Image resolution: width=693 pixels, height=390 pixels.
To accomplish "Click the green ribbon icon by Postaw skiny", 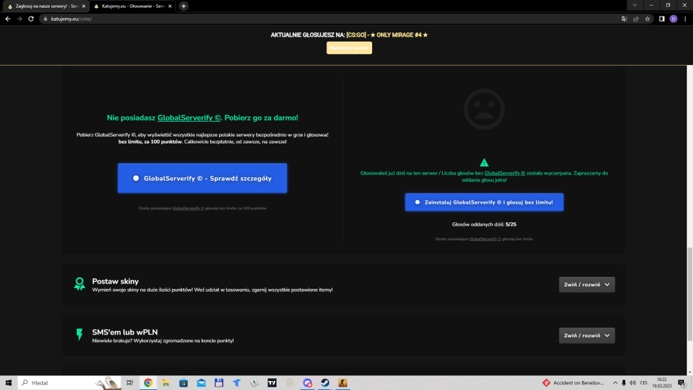I will pos(80,284).
